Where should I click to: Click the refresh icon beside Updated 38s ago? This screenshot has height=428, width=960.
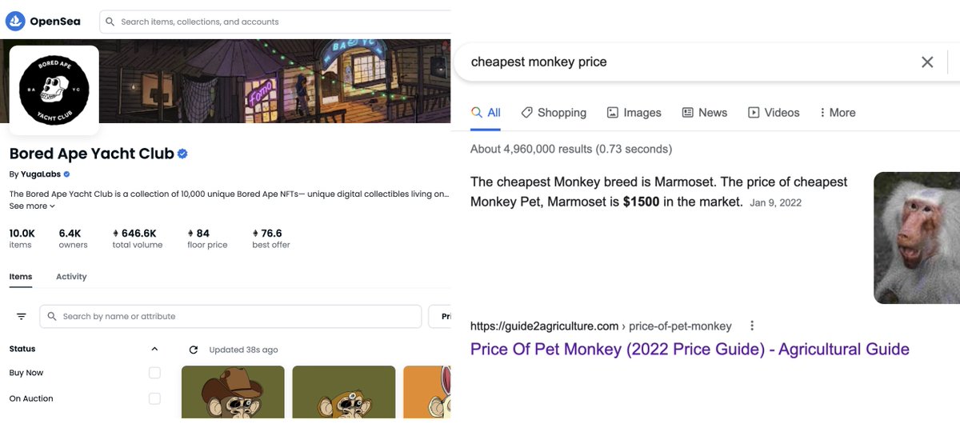click(x=193, y=350)
